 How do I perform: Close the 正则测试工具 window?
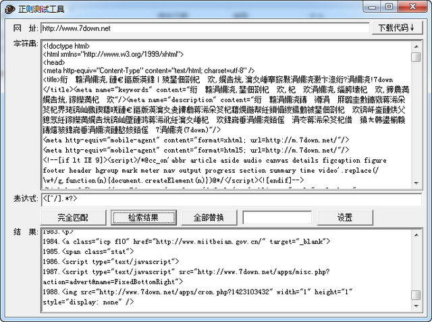414,7
